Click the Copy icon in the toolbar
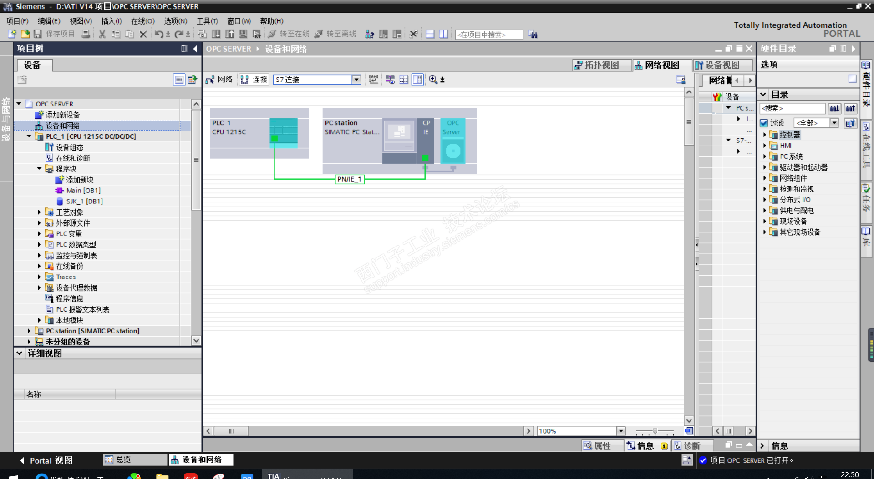 click(x=116, y=34)
